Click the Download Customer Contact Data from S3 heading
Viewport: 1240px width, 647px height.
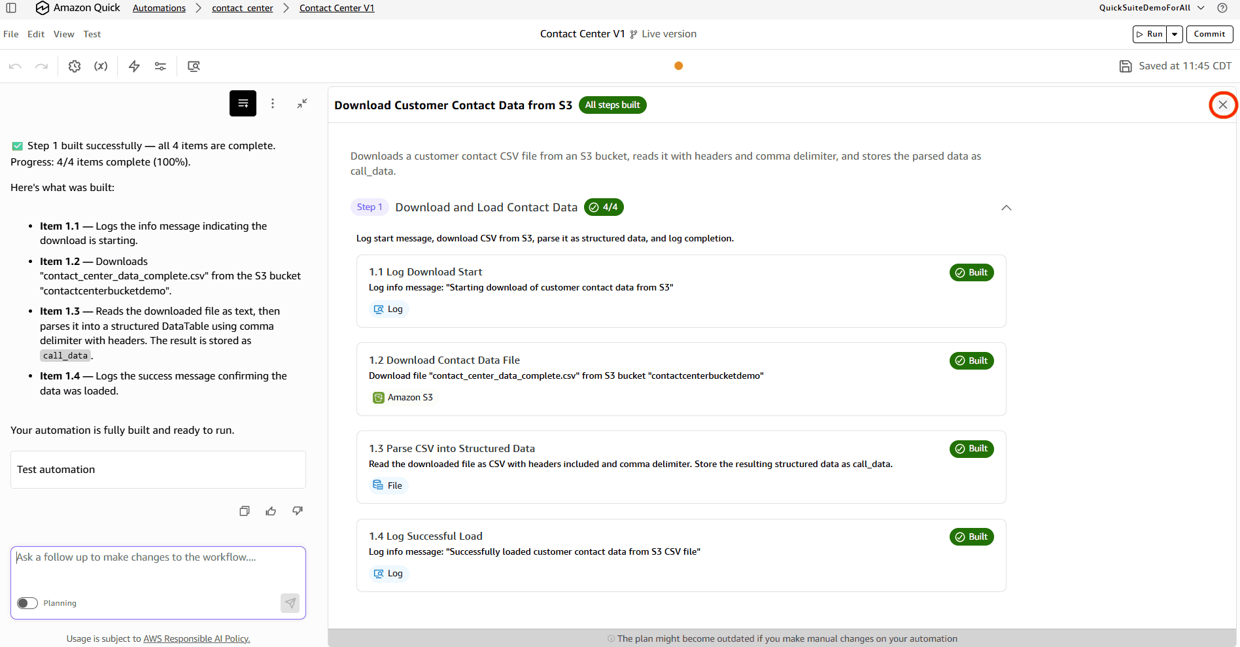pos(453,105)
